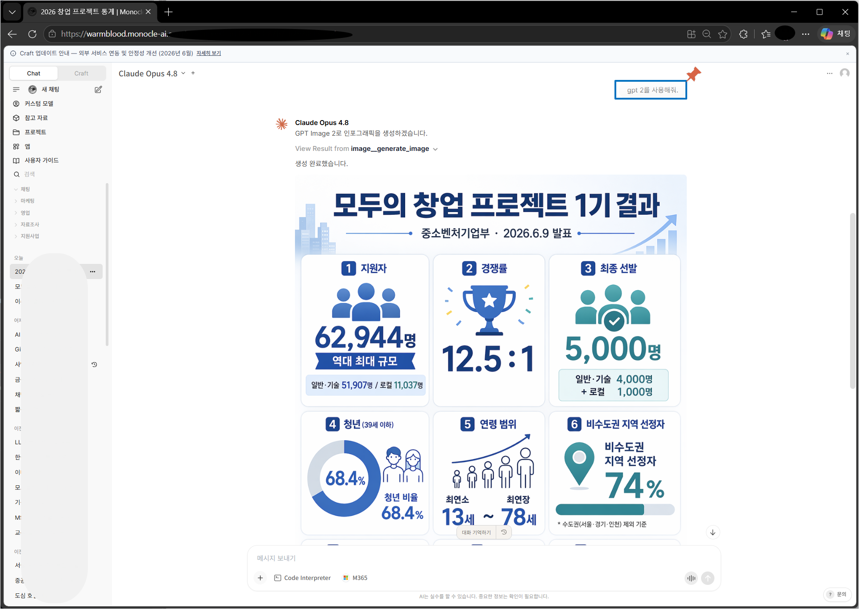Open the browser zoom magnifier icon
Viewport: 859px width, 609px height.
(707, 34)
